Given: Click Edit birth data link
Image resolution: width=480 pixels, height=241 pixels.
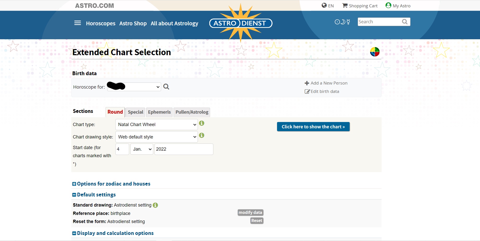Looking at the screenshot, I should point(325,91).
